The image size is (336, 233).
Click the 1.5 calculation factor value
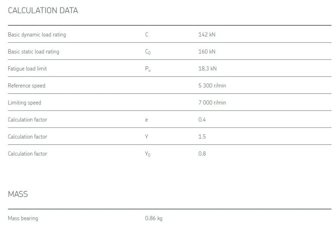(202, 137)
